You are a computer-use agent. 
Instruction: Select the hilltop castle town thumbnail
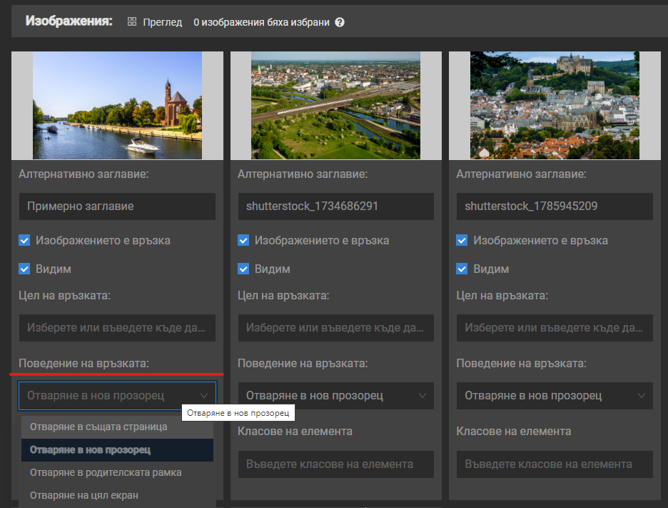pos(555,105)
